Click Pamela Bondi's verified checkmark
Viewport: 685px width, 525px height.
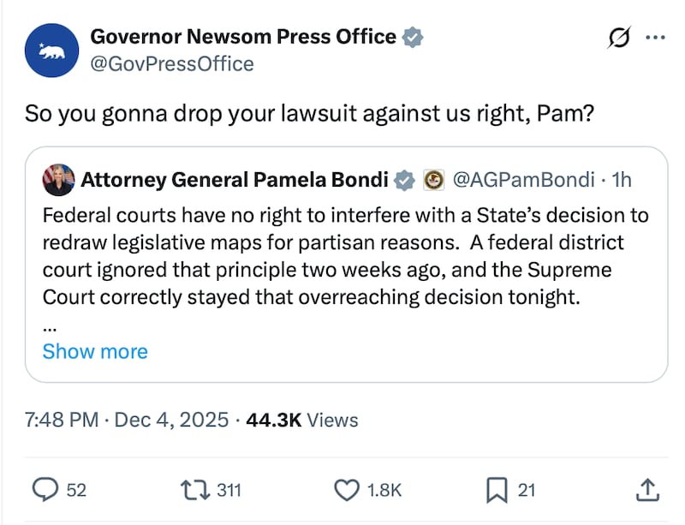[404, 180]
